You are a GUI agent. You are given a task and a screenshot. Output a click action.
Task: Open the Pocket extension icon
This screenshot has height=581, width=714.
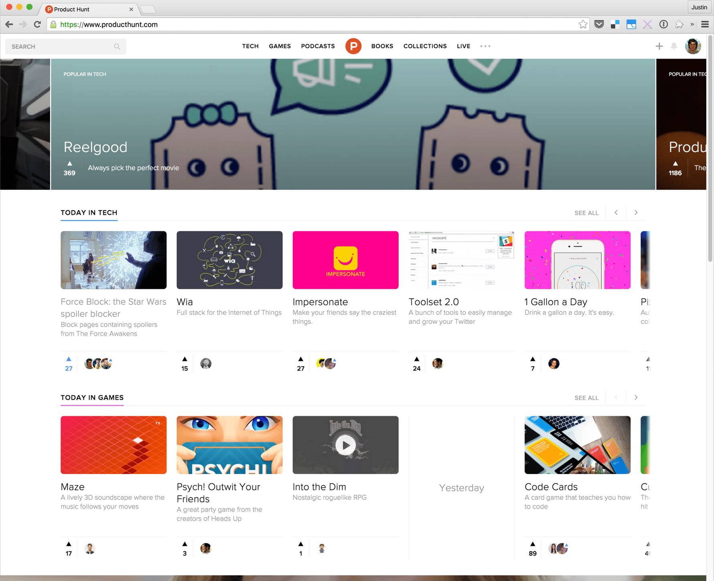point(599,24)
